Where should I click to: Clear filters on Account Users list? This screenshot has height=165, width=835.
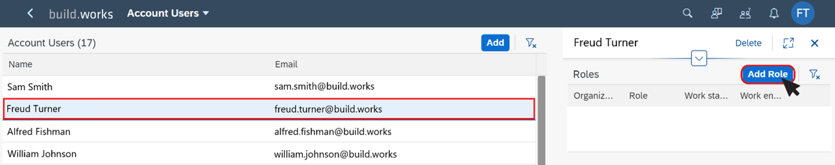point(531,43)
